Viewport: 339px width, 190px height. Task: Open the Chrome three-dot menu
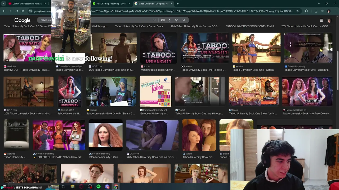(x=335, y=11)
